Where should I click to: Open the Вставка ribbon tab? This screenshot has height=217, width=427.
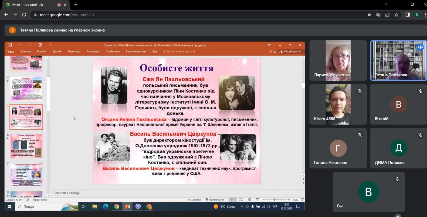point(42,52)
